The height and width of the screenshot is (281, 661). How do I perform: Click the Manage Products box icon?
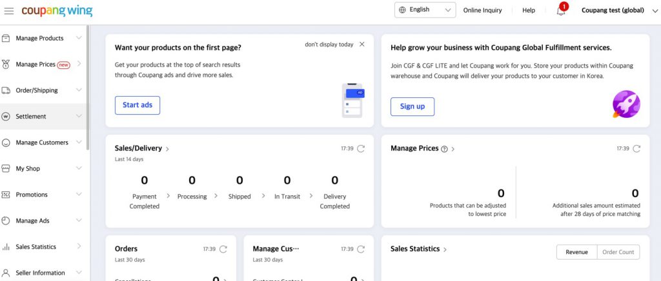[6, 38]
